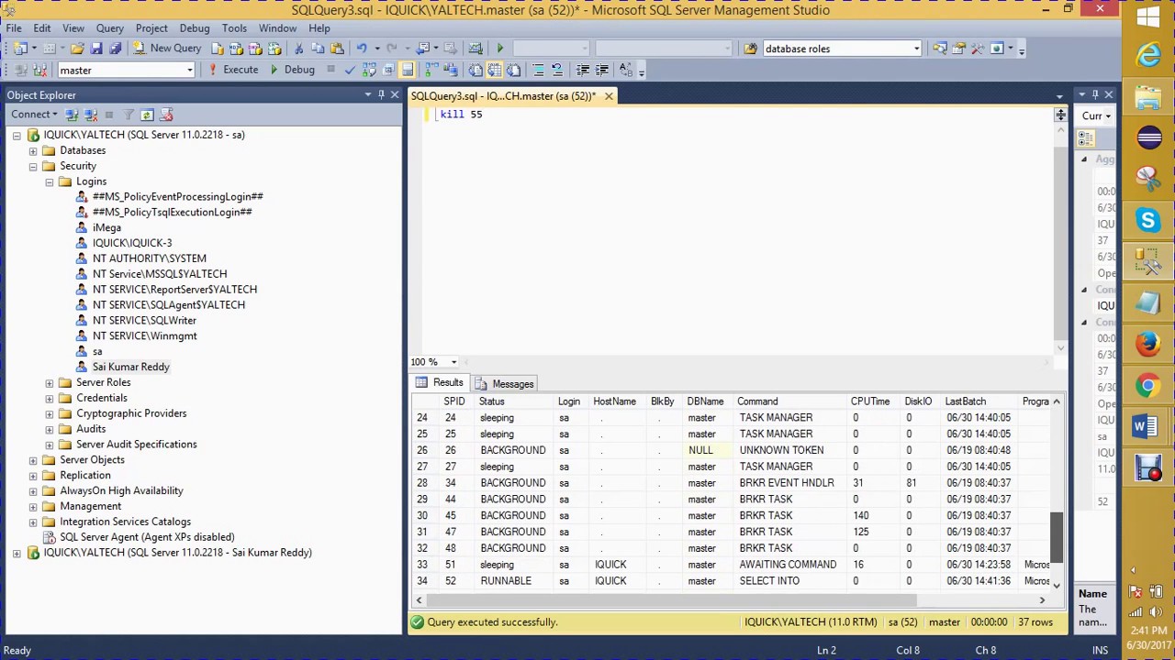The image size is (1175, 660).
Task: Click the Paste clipboard icon
Action: [337, 49]
